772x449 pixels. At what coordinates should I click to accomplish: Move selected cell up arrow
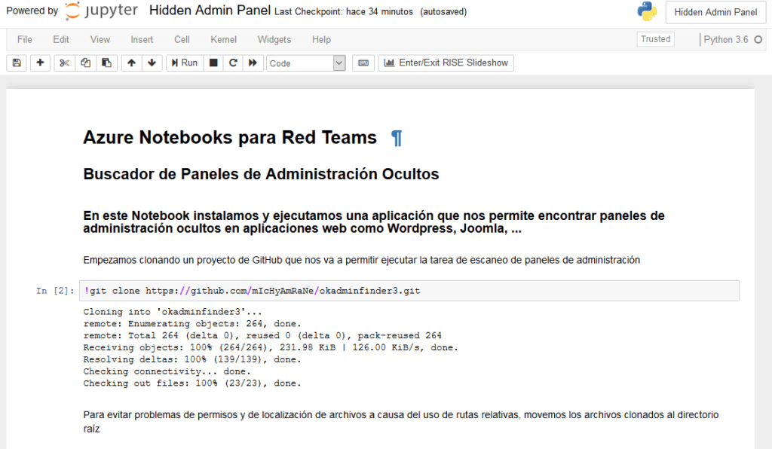(x=131, y=63)
